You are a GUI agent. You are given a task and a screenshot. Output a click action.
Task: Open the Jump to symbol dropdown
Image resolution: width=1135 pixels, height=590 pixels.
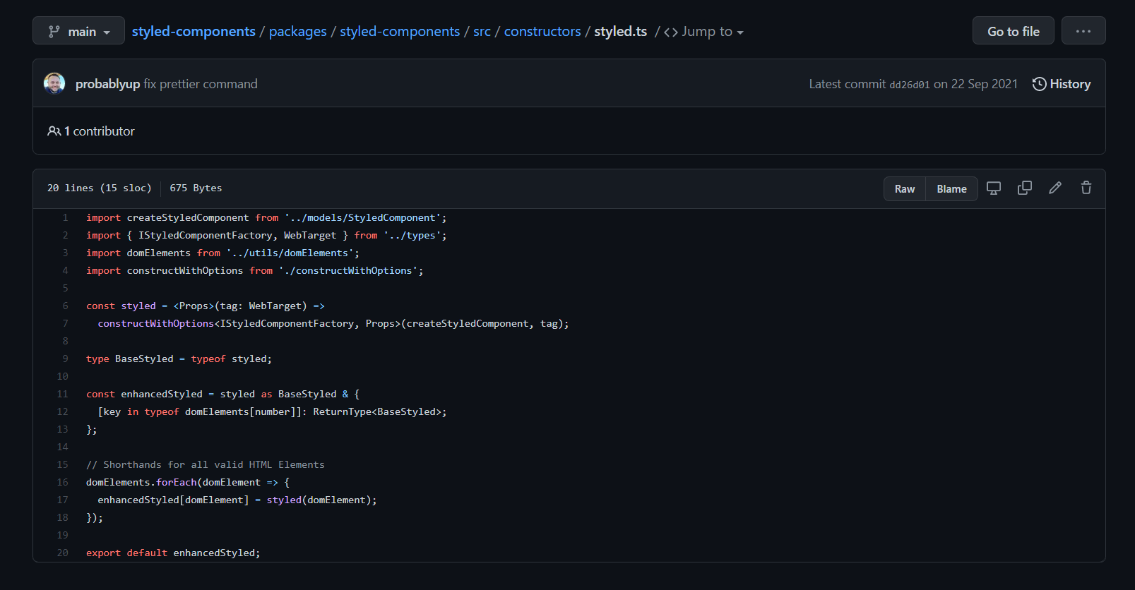tap(703, 32)
